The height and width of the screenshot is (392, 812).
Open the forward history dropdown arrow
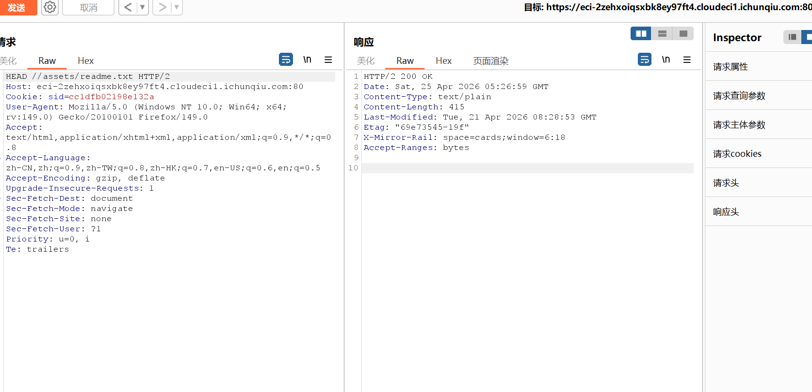pyautogui.click(x=177, y=7)
